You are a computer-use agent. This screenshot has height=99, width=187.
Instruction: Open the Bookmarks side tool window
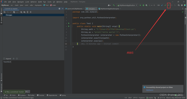pyautogui.click(x=1, y=88)
